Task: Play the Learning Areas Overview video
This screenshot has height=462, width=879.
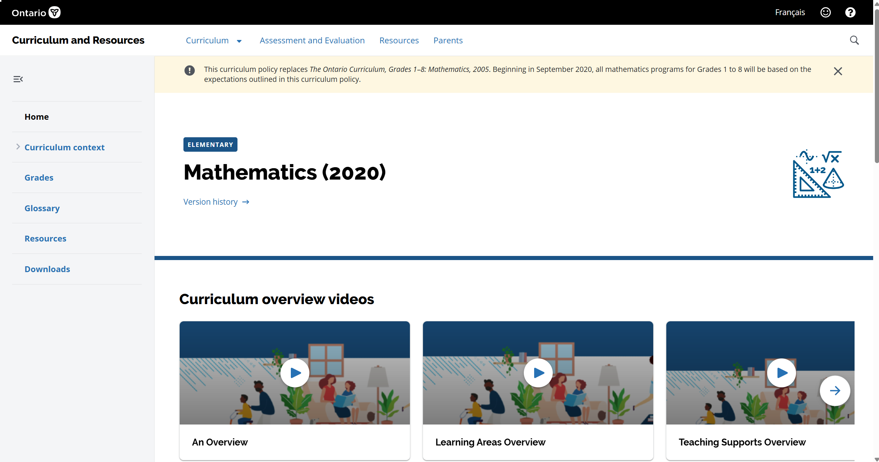Action: click(x=538, y=373)
